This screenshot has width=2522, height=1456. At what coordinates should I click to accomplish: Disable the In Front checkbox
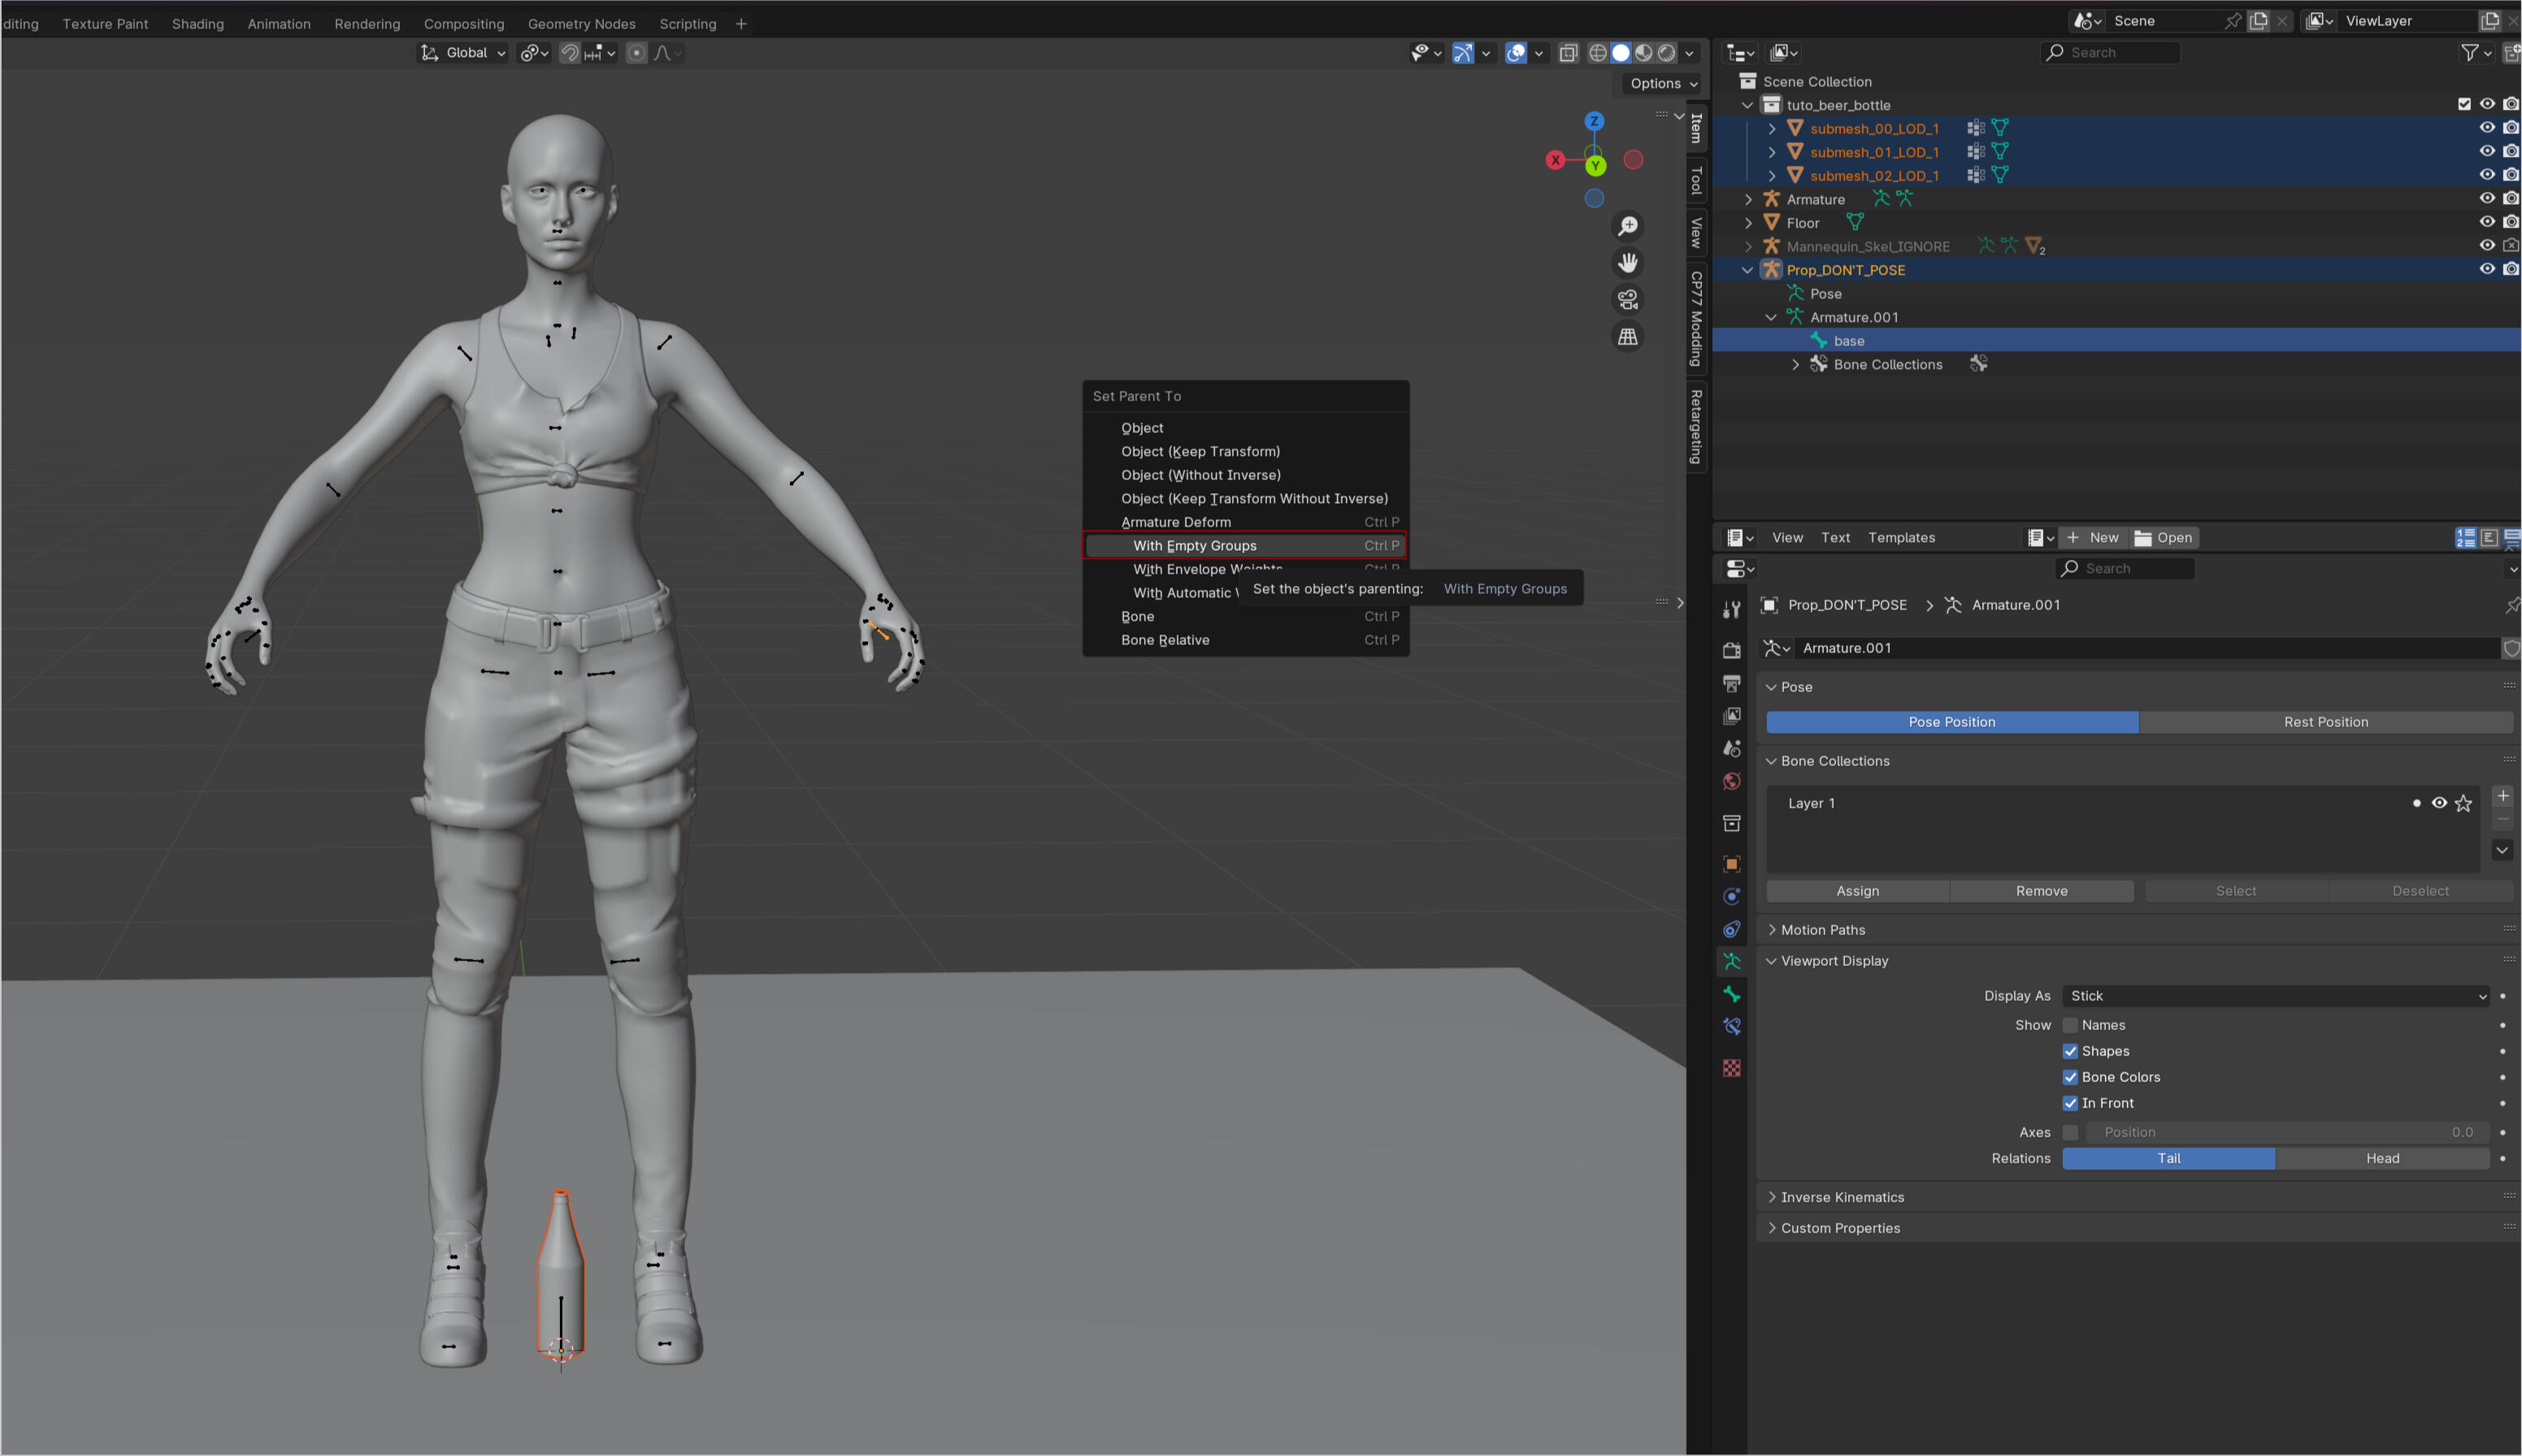tap(2070, 1103)
